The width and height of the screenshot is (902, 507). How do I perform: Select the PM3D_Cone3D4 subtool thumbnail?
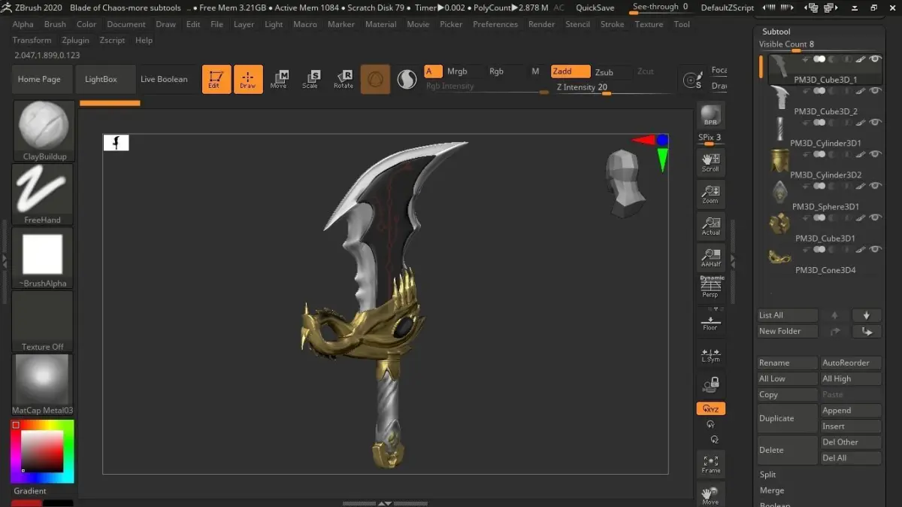coord(779,257)
